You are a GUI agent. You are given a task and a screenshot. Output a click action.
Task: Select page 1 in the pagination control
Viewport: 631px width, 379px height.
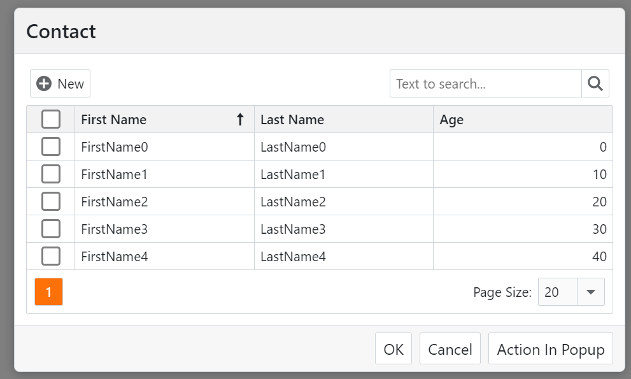click(x=48, y=292)
